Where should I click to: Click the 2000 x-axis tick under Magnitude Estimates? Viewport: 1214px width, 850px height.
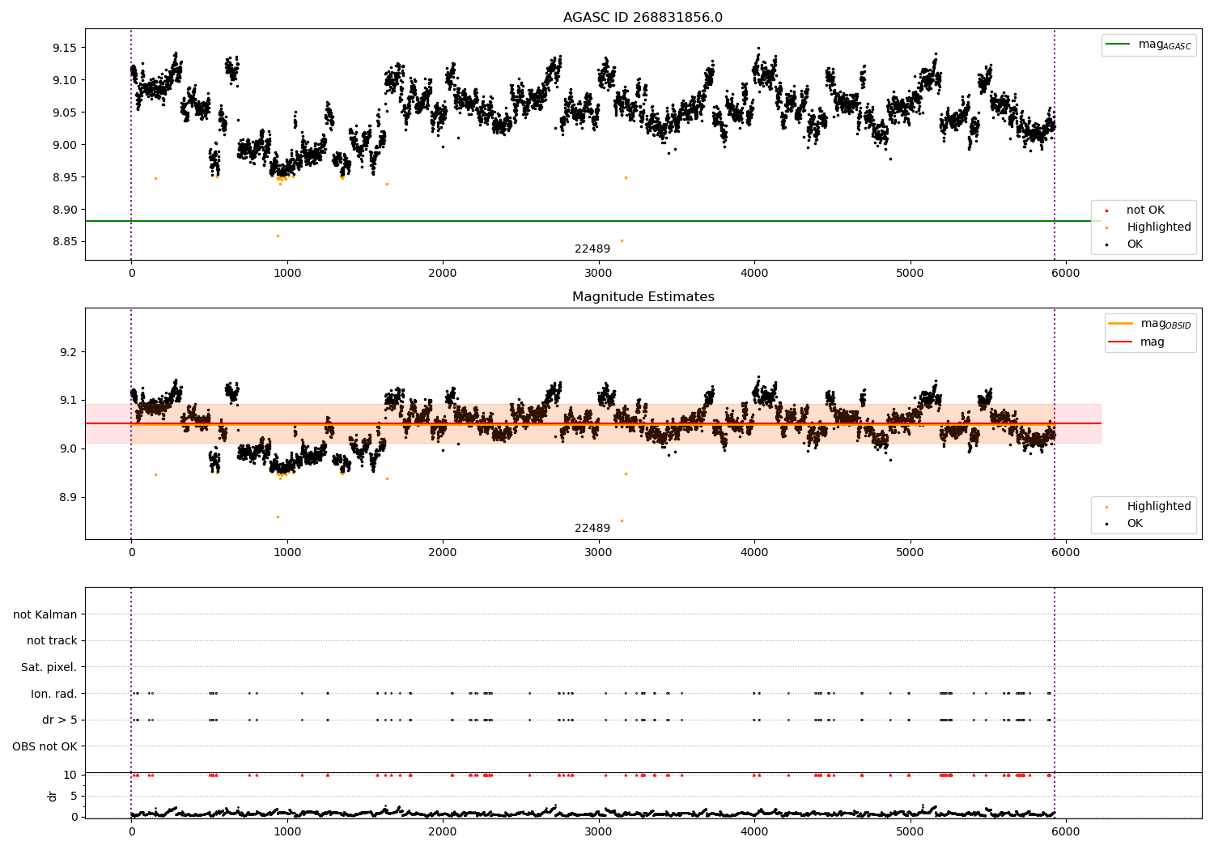(x=443, y=553)
